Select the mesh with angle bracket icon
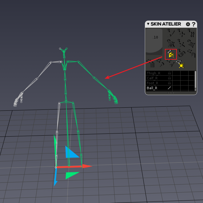 tap(161, 63)
